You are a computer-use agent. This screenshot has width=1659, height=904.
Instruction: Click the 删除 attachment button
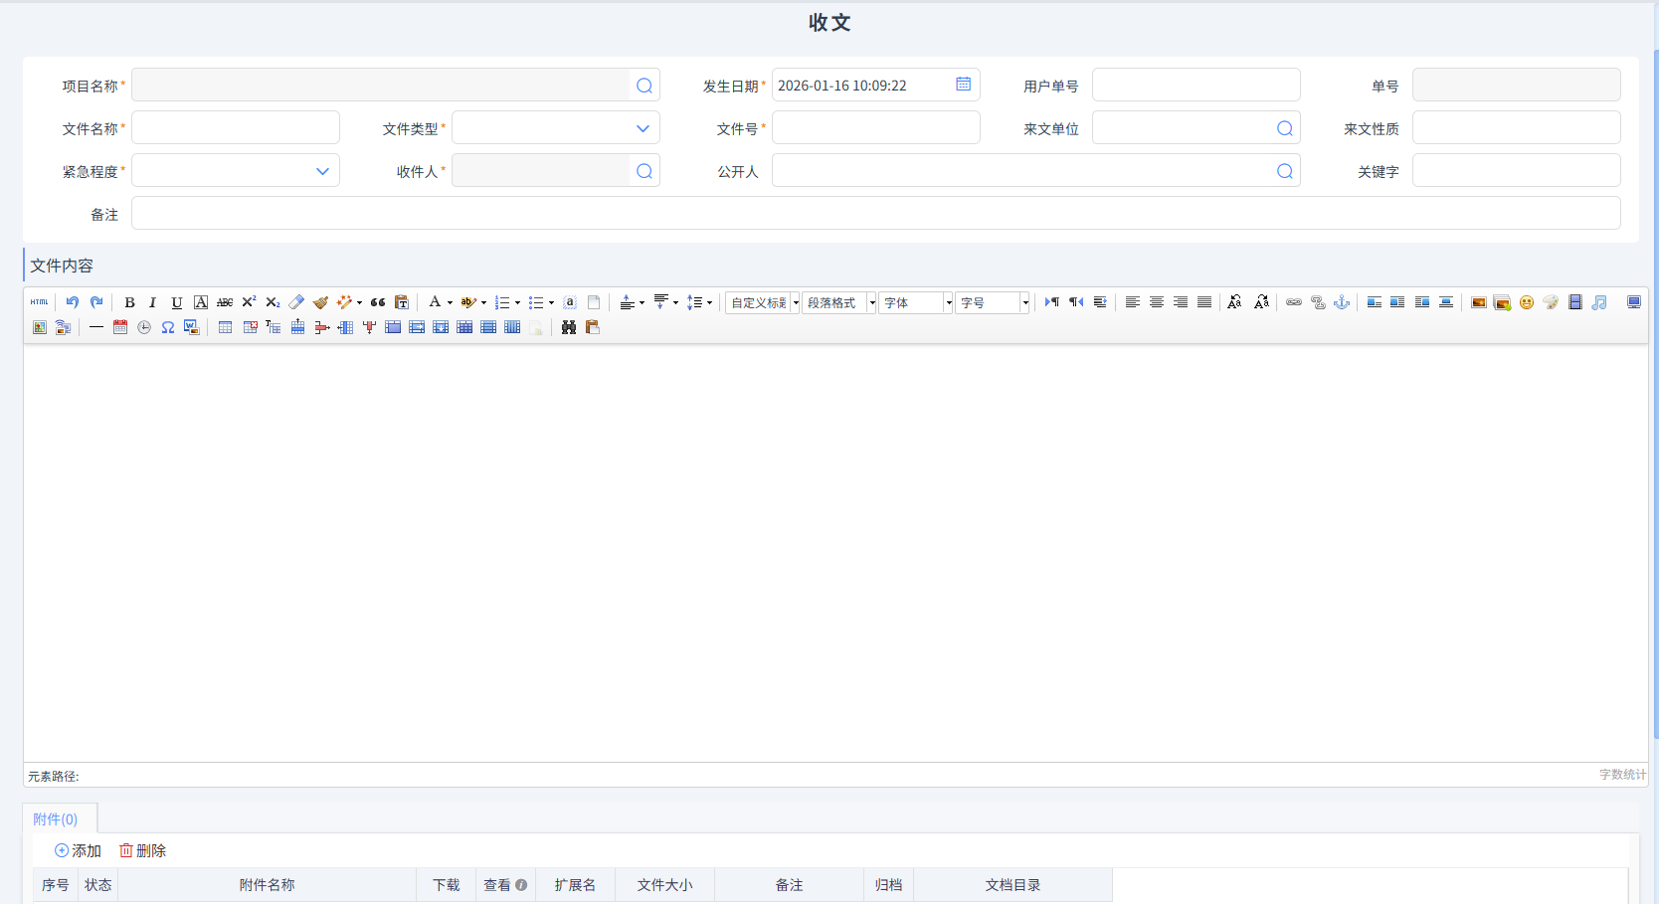pyautogui.click(x=143, y=850)
